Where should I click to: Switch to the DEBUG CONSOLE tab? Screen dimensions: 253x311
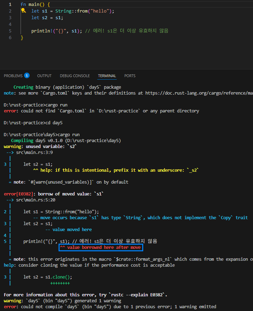click(x=75, y=76)
